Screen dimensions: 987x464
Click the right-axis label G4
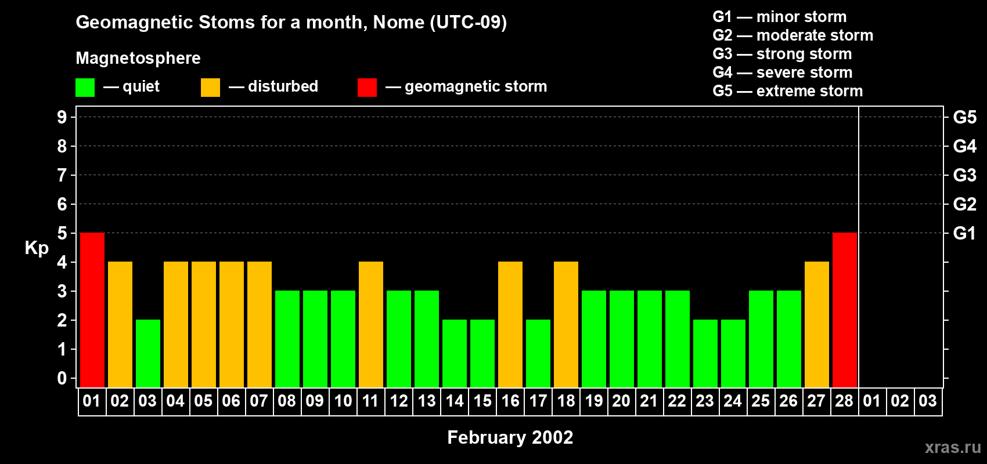click(965, 146)
